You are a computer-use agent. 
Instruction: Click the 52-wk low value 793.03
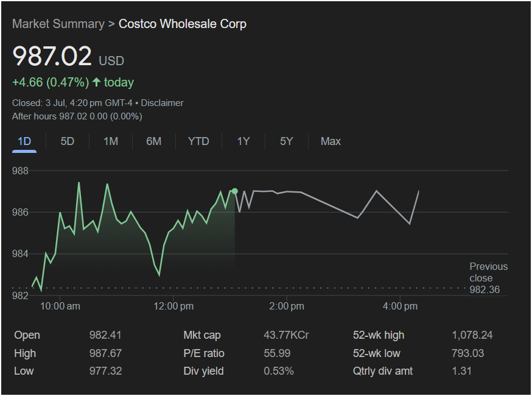click(x=467, y=353)
